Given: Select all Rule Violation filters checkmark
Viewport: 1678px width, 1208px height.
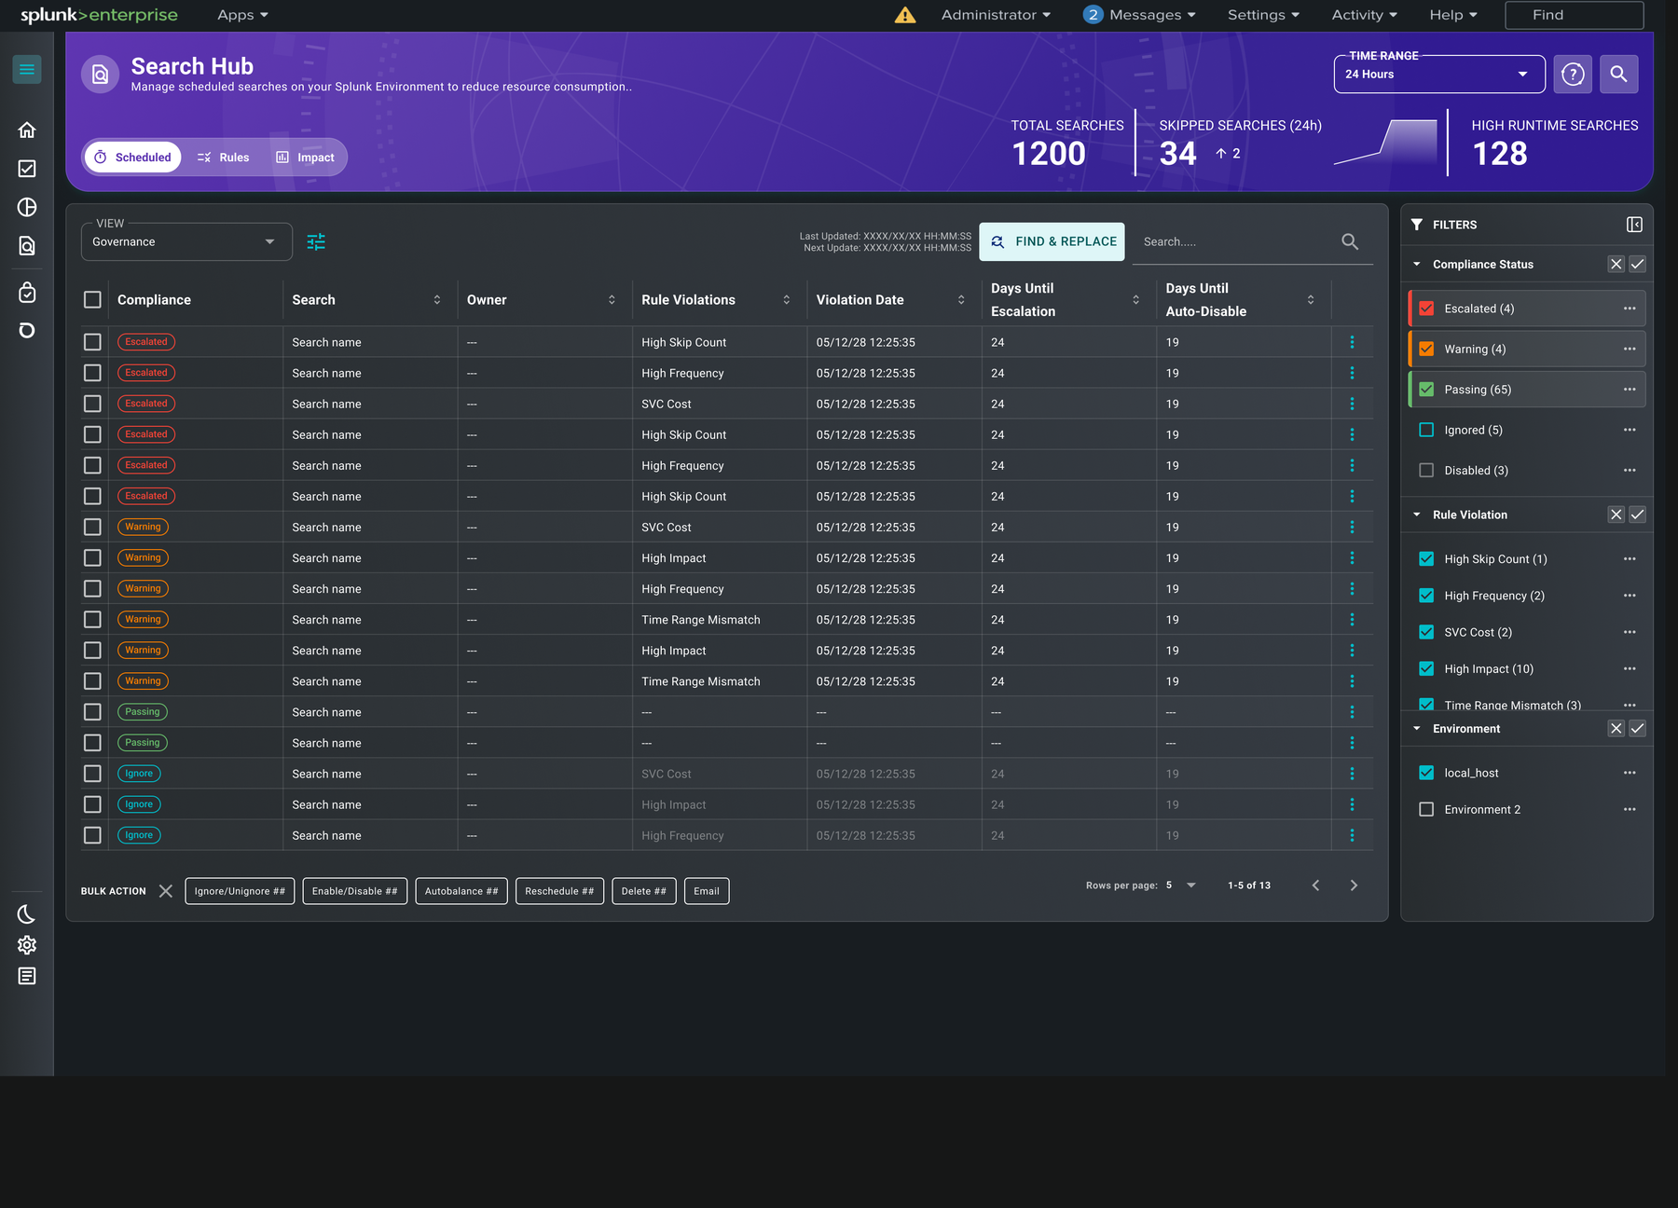Looking at the screenshot, I should click(x=1637, y=515).
